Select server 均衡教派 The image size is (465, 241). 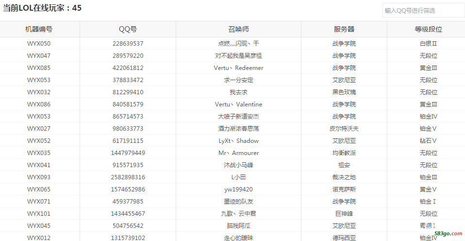(x=344, y=153)
